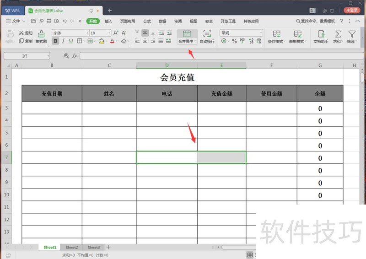
Task: Switch to the Sheet2 tab
Action: pyautogui.click(x=72, y=247)
